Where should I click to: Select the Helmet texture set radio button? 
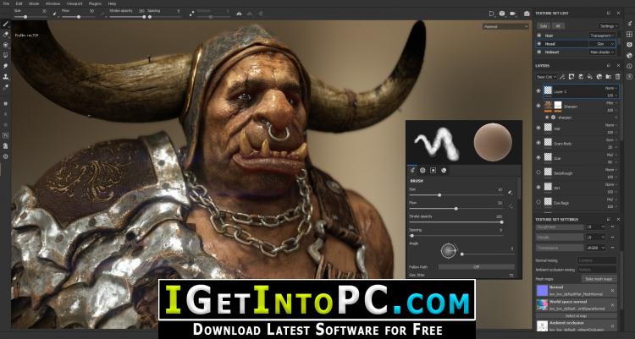(x=538, y=51)
